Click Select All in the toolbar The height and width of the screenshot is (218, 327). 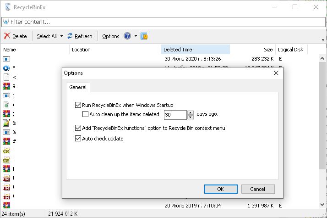pyautogui.click(x=47, y=36)
